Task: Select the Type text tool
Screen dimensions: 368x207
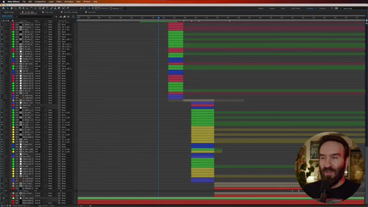Action: (47, 8)
